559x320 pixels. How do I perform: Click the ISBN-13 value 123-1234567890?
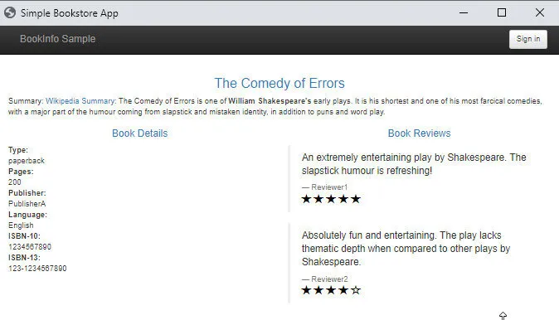pos(37,269)
